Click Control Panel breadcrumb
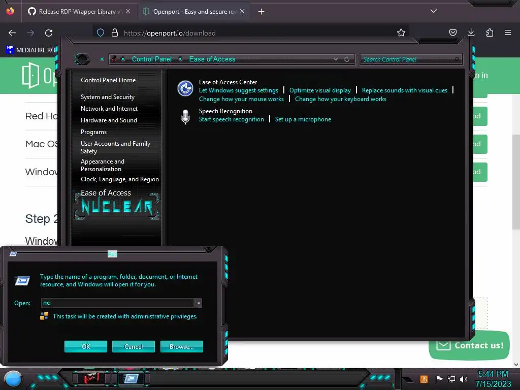This screenshot has width=520, height=390. (x=152, y=59)
